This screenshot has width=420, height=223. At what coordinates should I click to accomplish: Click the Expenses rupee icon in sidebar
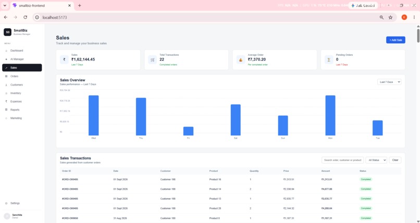pyautogui.click(x=6, y=102)
